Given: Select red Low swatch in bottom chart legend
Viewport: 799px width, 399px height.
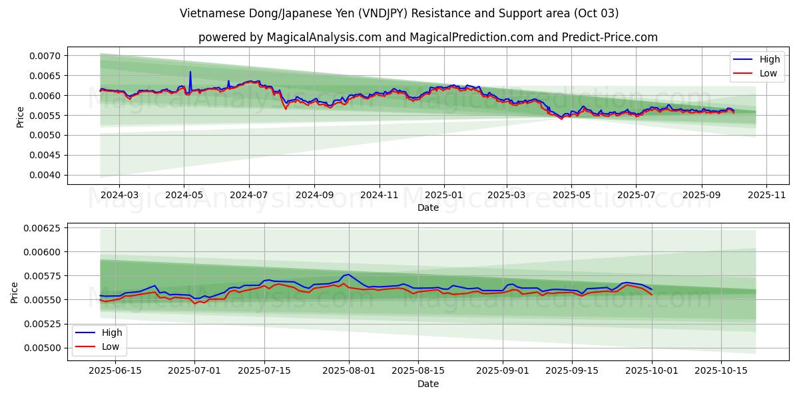Looking at the screenshot, I should pyautogui.click(x=85, y=346).
